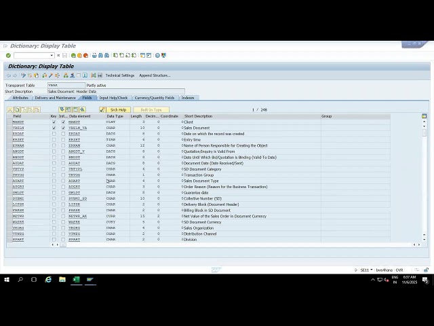This screenshot has height=326, width=434.
Task: Click the Where-Used List icon
Action: pos(57,75)
